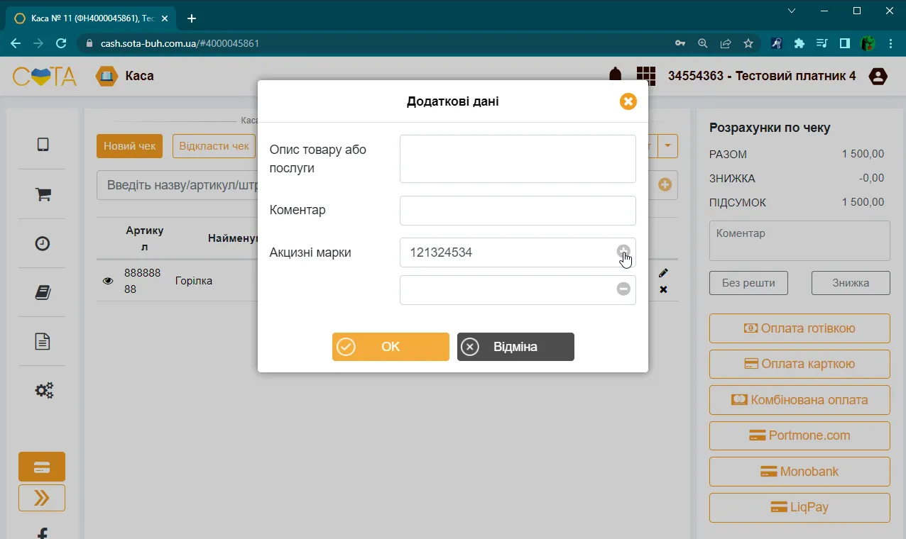Open the user profile menu
The width and height of the screenshot is (906, 539).
tap(878, 76)
